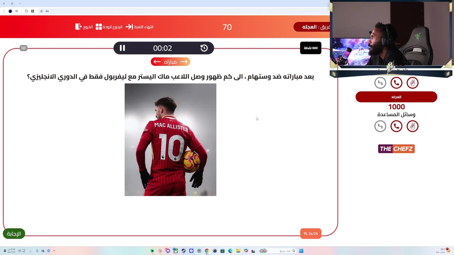Open Chrome media control icon

point(17,11)
